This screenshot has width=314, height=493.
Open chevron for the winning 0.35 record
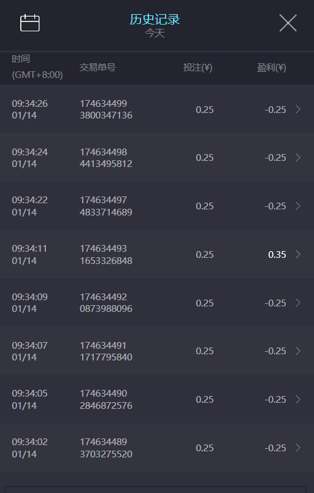click(x=298, y=254)
